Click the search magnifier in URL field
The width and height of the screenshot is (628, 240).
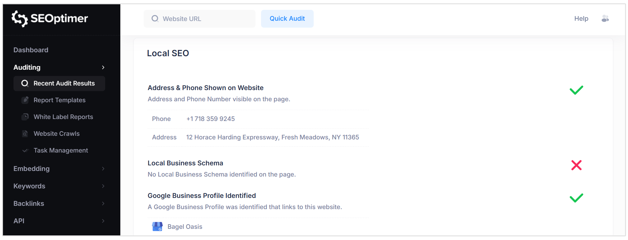pyautogui.click(x=155, y=19)
